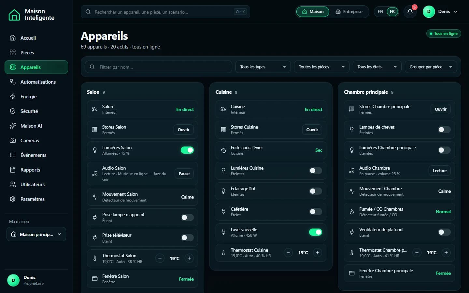This screenshot has height=293, width=469.
Task: Open the notifications bell
Action: tap(410, 12)
